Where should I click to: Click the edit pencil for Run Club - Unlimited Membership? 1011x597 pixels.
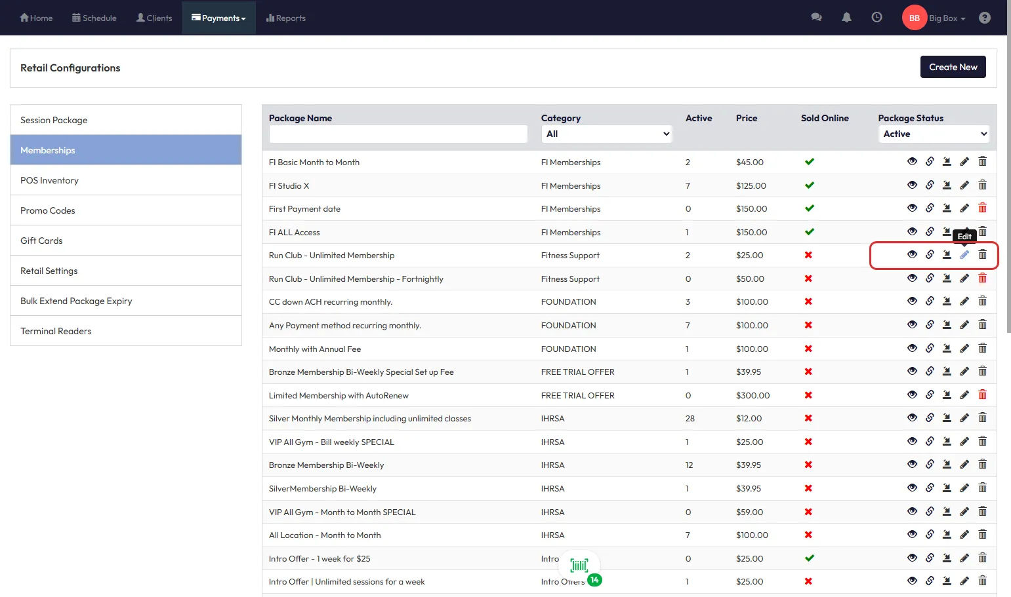[964, 255]
